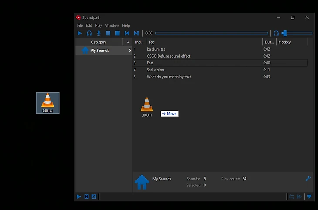Click the Play sound button in toolbar

coord(79,33)
